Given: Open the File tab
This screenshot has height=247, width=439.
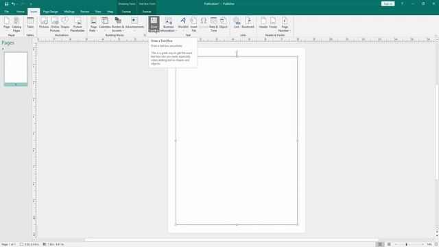Looking at the screenshot, I should (x=6, y=12).
